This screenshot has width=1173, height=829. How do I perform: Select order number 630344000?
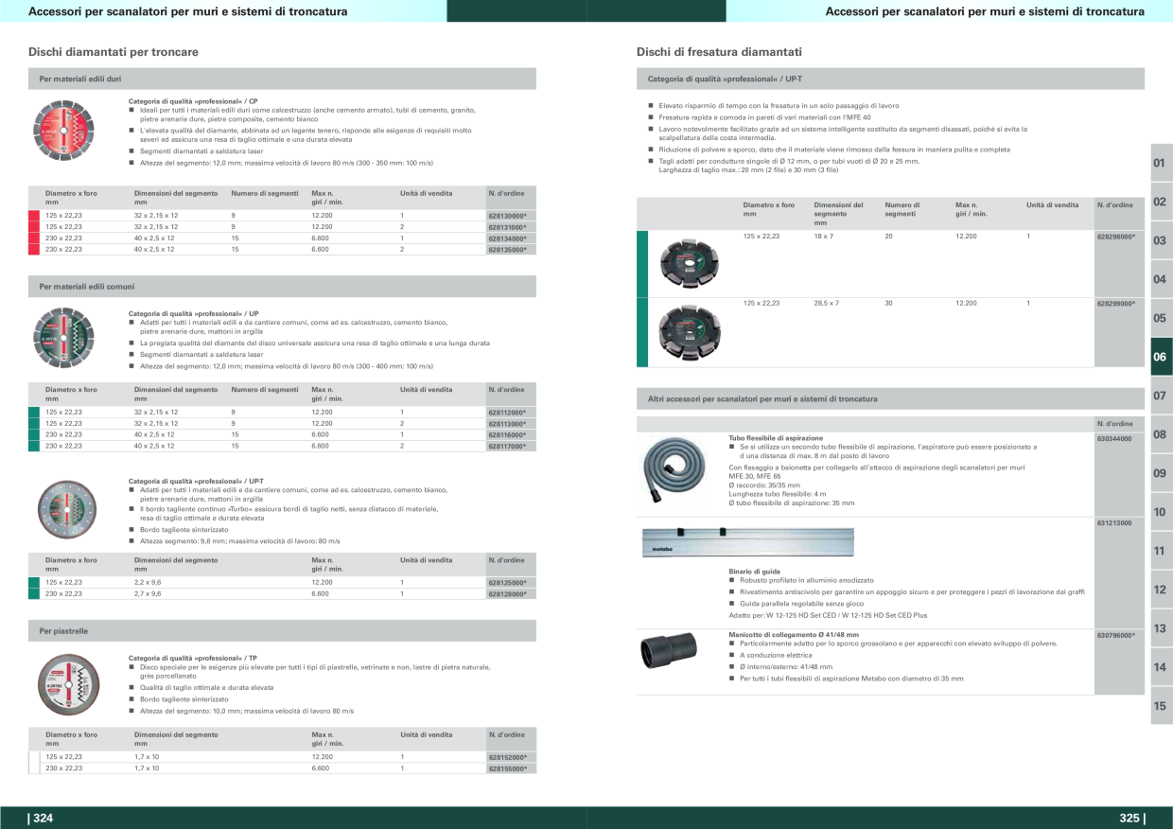point(1114,439)
